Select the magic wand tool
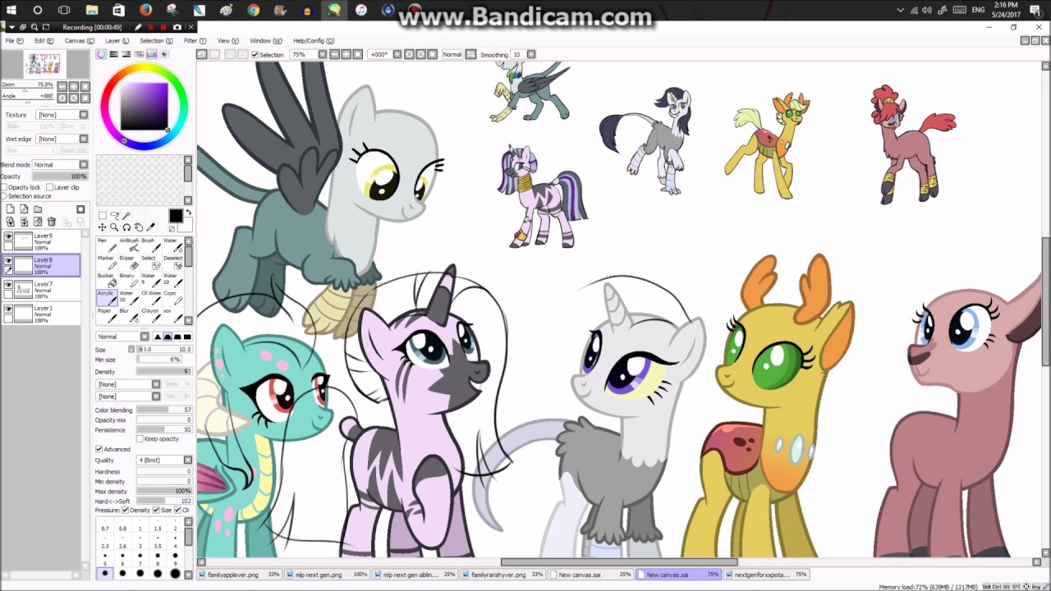1051x591 pixels. [126, 215]
